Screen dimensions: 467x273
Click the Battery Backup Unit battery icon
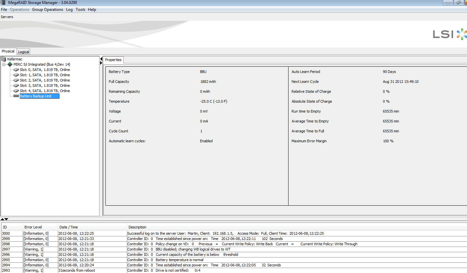[x=16, y=96]
